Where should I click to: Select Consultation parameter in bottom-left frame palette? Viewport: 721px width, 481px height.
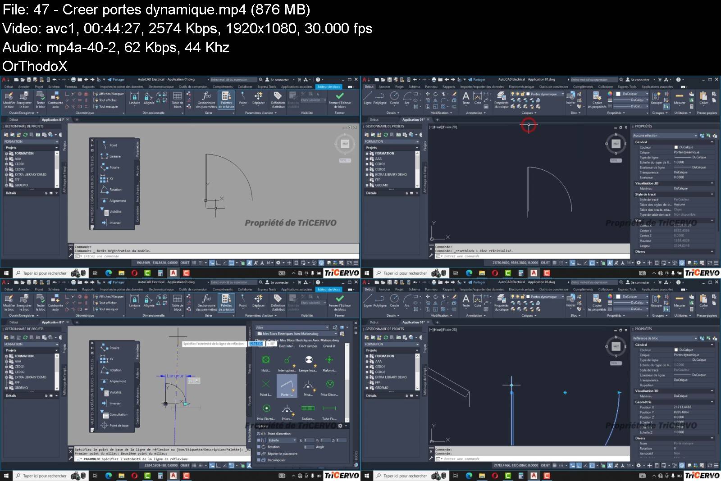pos(114,414)
